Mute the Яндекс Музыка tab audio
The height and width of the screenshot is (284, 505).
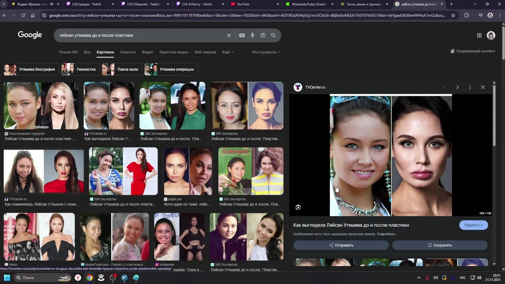[x=52, y=4]
